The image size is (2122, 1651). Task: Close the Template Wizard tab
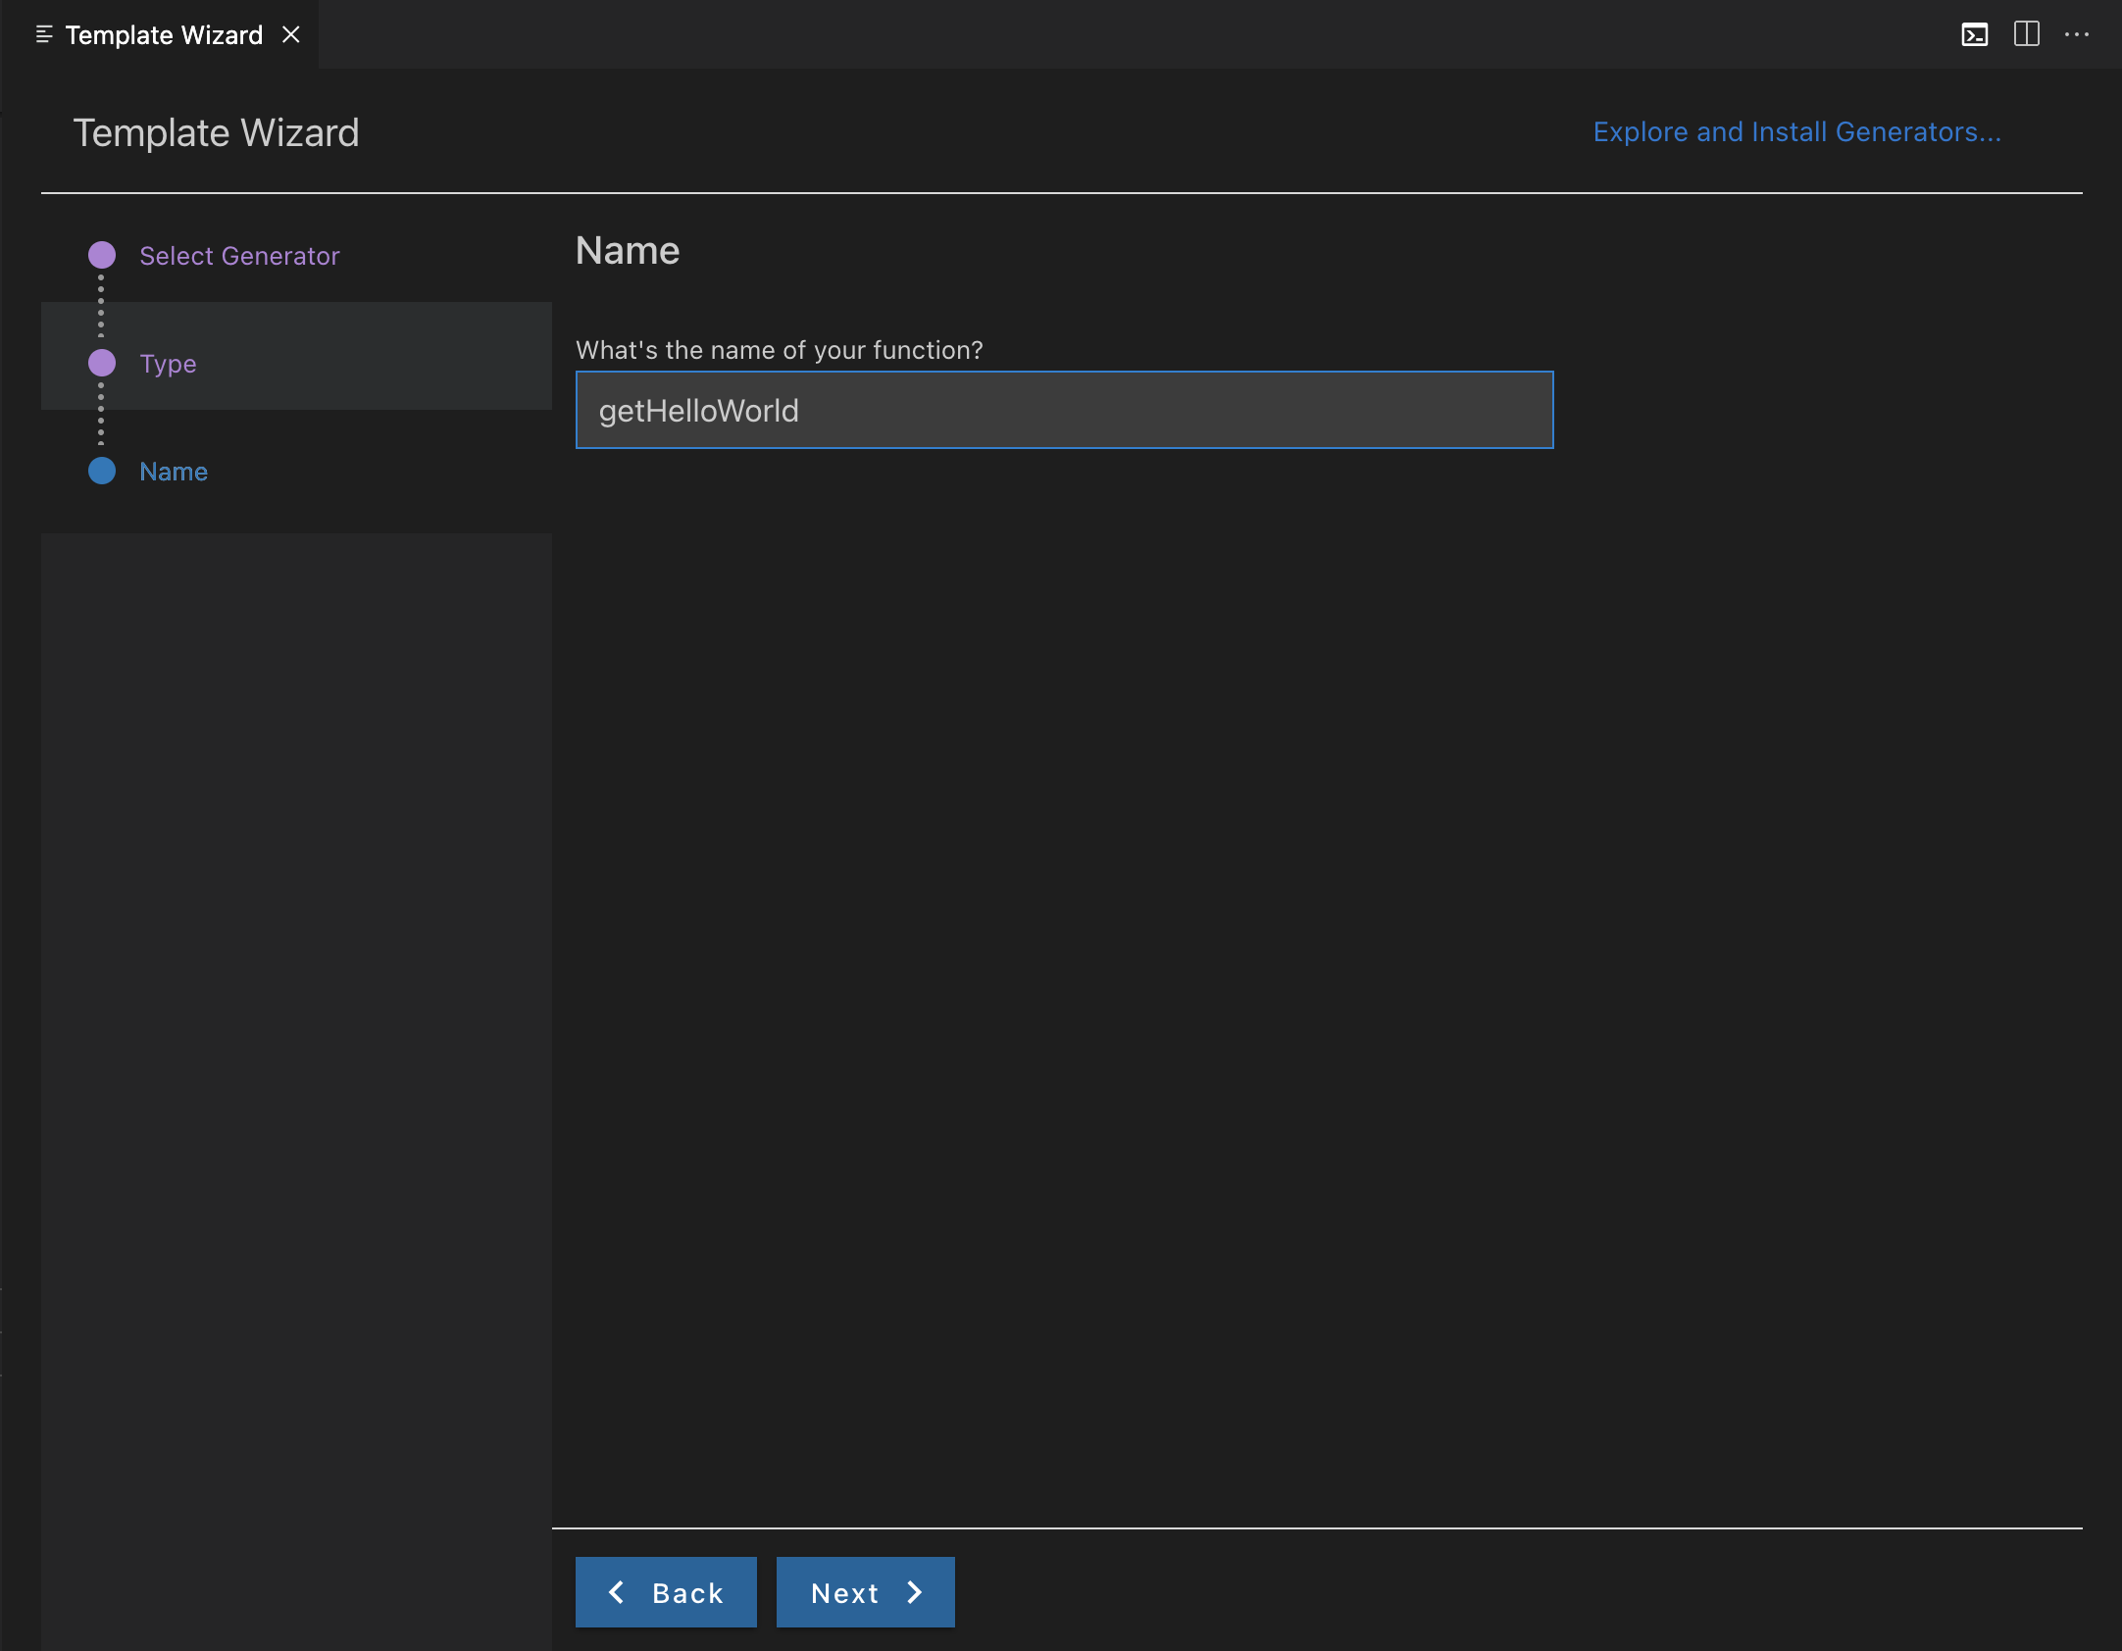click(x=291, y=34)
